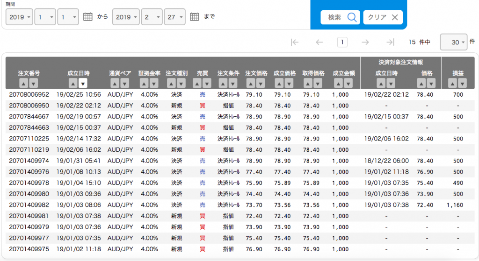Sort 注文条件 column ascending

pos(223,83)
